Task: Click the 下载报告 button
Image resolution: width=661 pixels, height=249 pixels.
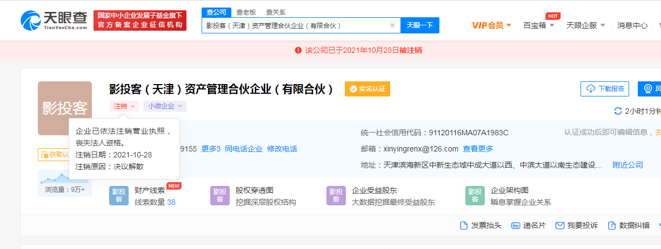Action: pos(605,89)
